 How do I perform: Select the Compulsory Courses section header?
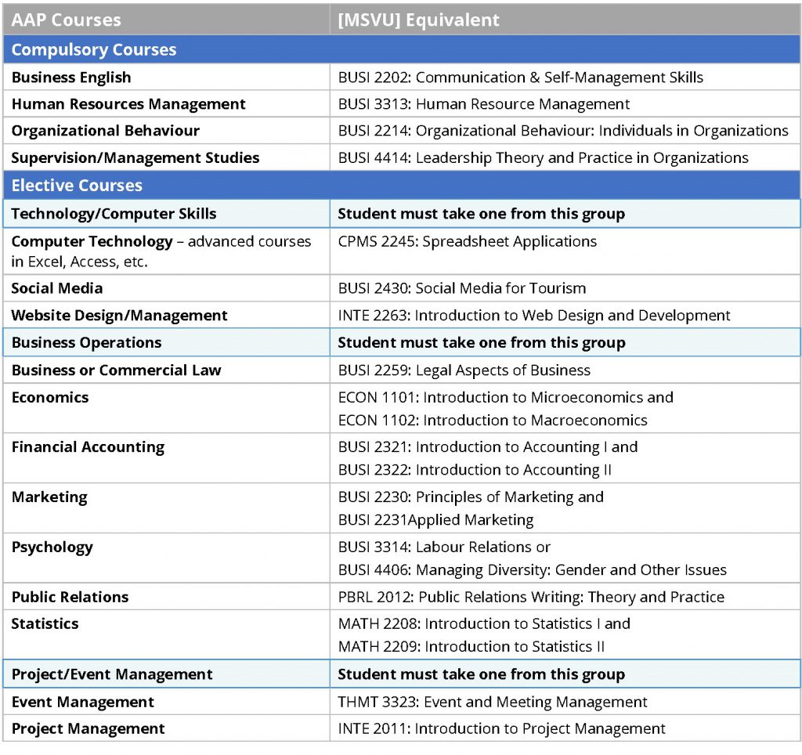pyautogui.click(x=94, y=49)
